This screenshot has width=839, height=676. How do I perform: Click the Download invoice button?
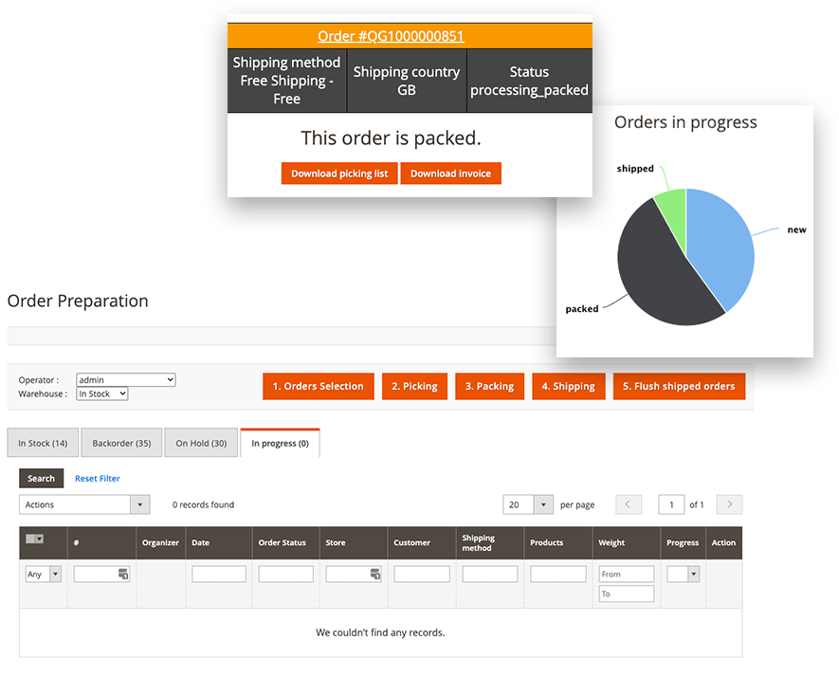(x=450, y=174)
